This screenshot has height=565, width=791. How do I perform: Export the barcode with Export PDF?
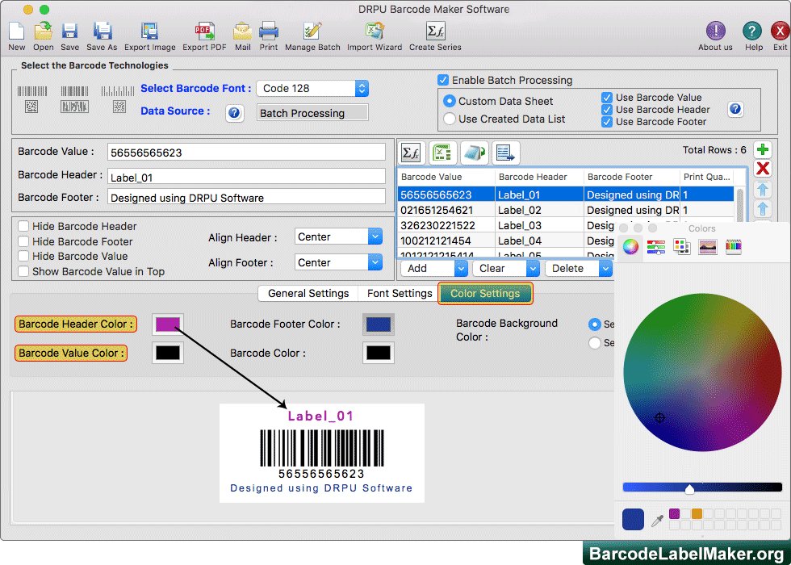[204, 31]
